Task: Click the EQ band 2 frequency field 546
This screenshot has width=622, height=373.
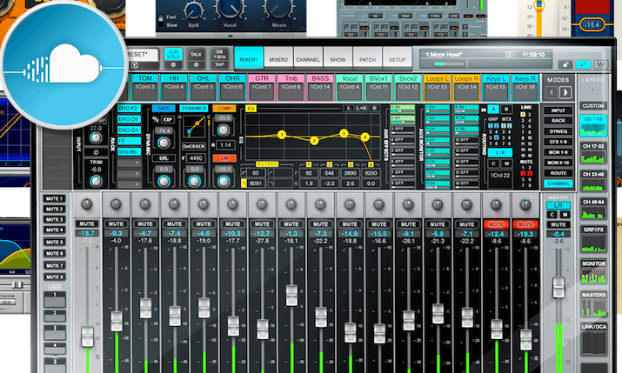Action: pos(329,173)
